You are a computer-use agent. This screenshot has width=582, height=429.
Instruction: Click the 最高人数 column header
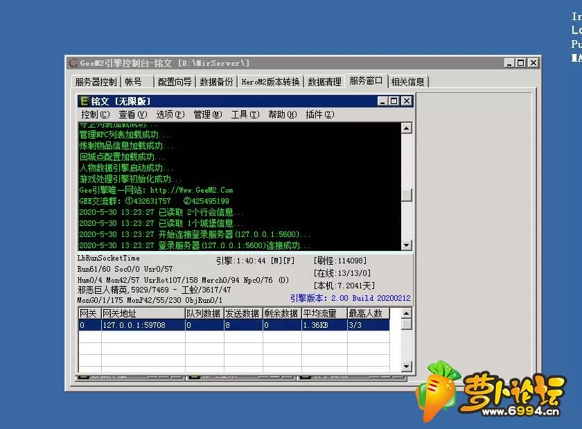tap(368, 313)
